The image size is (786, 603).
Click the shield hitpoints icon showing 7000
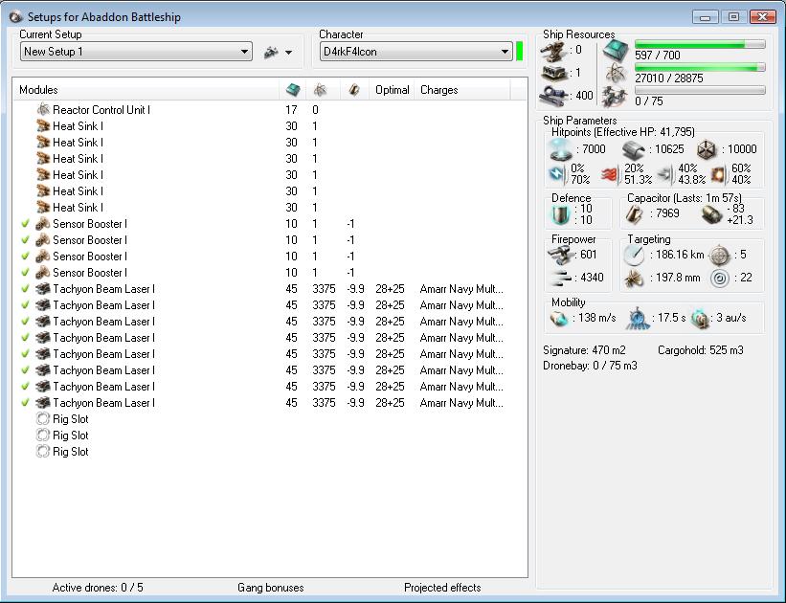(x=560, y=149)
